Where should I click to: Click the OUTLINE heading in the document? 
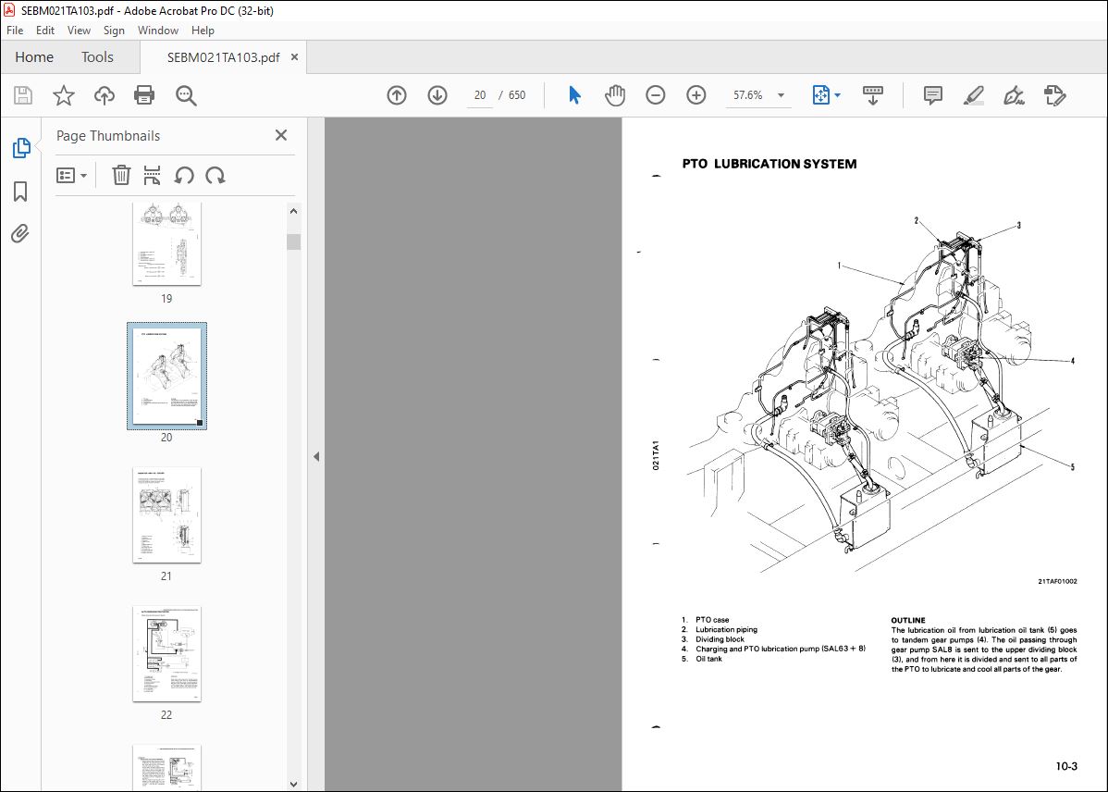click(908, 620)
